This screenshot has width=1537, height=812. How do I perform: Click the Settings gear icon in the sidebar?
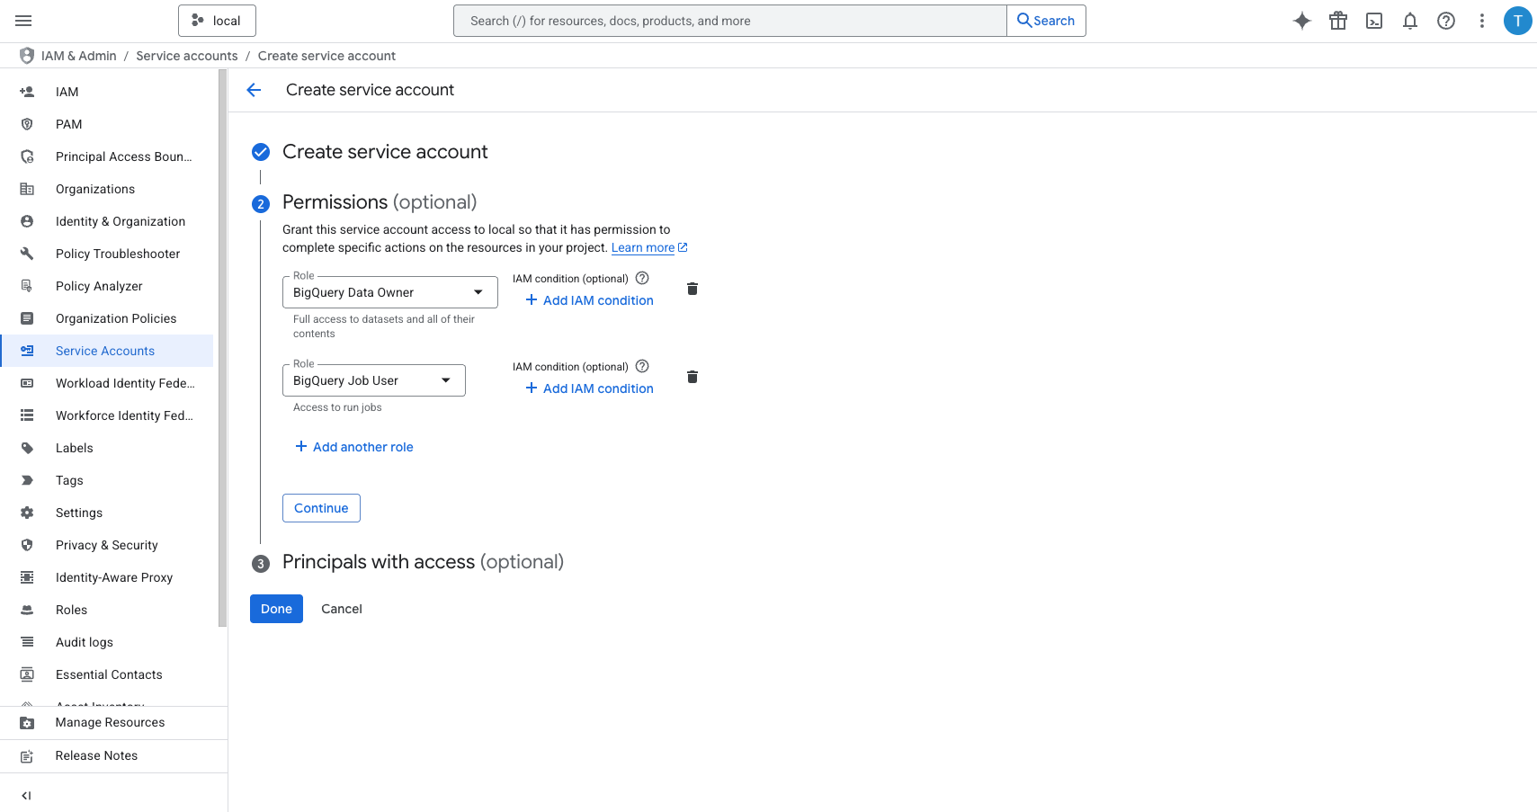[x=27, y=513]
